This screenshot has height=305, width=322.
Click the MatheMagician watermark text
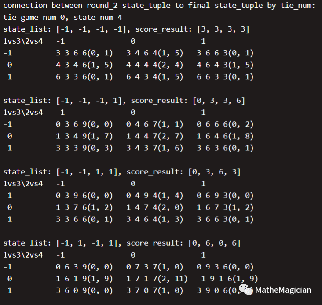tap(283, 290)
